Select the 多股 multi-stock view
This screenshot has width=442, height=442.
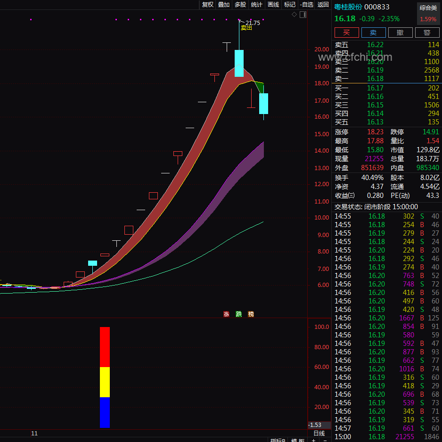click(x=240, y=5)
